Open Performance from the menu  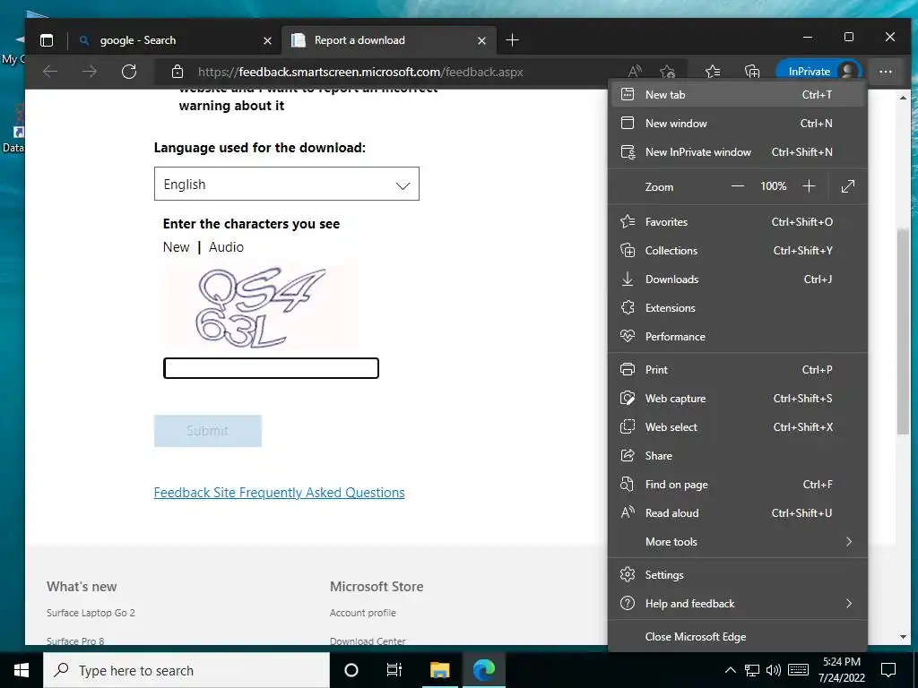pos(738,337)
